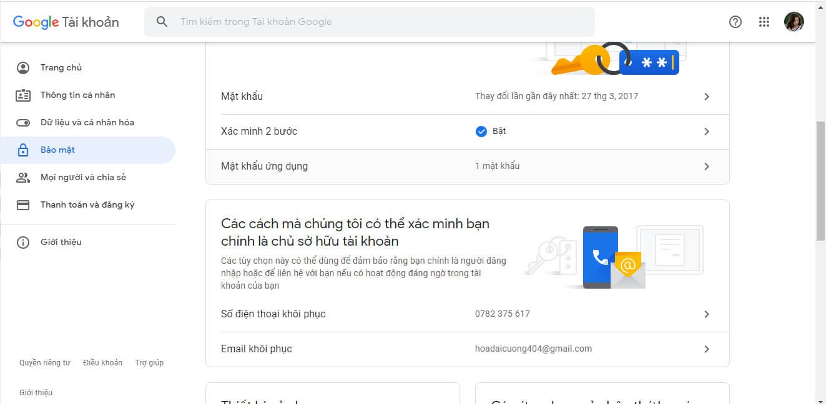Open the Quyền riêng tư link
The image size is (826, 404).
click(x=45, y=363)
